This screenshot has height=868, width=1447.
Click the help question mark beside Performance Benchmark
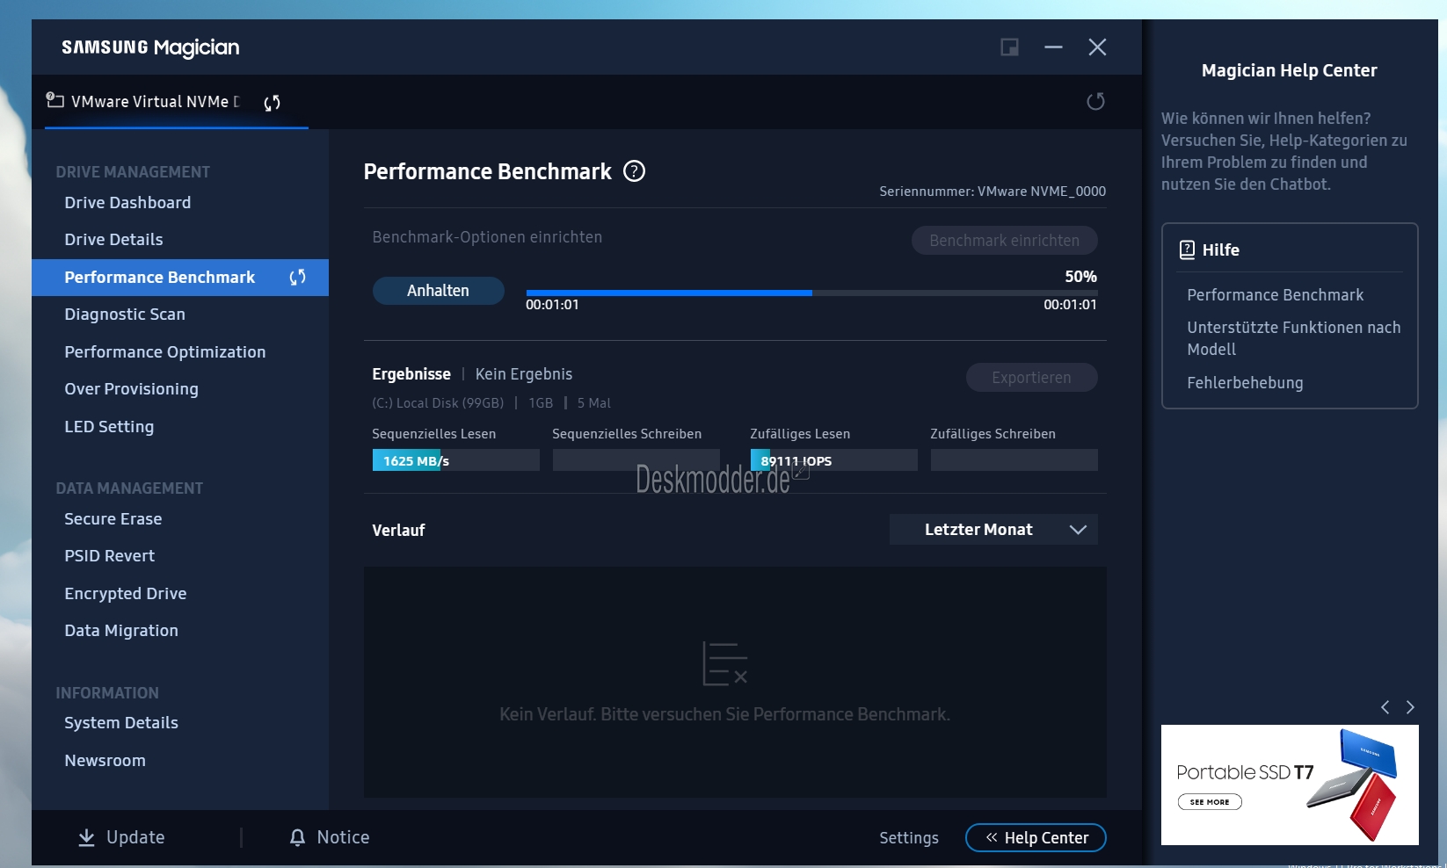(634, 171)
